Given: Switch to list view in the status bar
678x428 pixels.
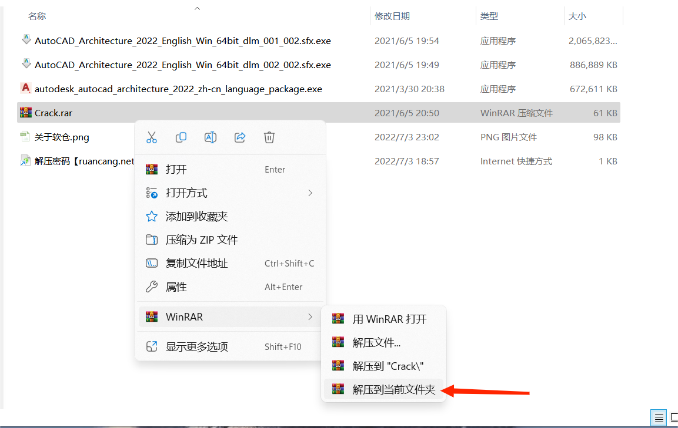Looking at the screenshot, I should coord(658,417).
